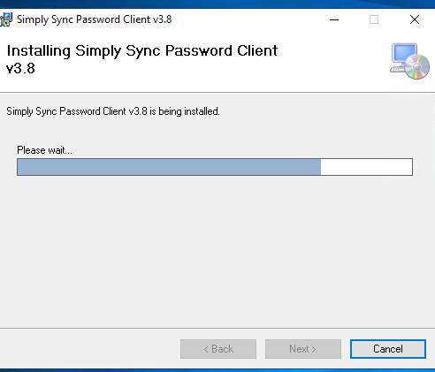Click the computer and disc setup graphic
The height and width of the screenshot is (372, 435).
(409, 61)
